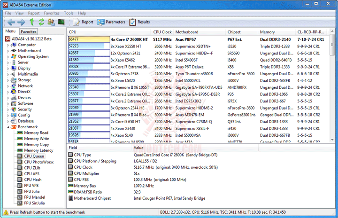Select the Motherboard tree node

pyautogui.click(x=29, y=51)
